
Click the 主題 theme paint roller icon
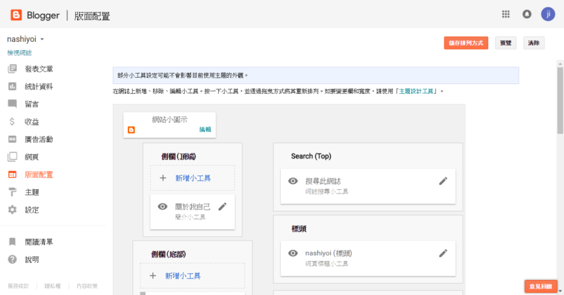click(x=12, y=192)
